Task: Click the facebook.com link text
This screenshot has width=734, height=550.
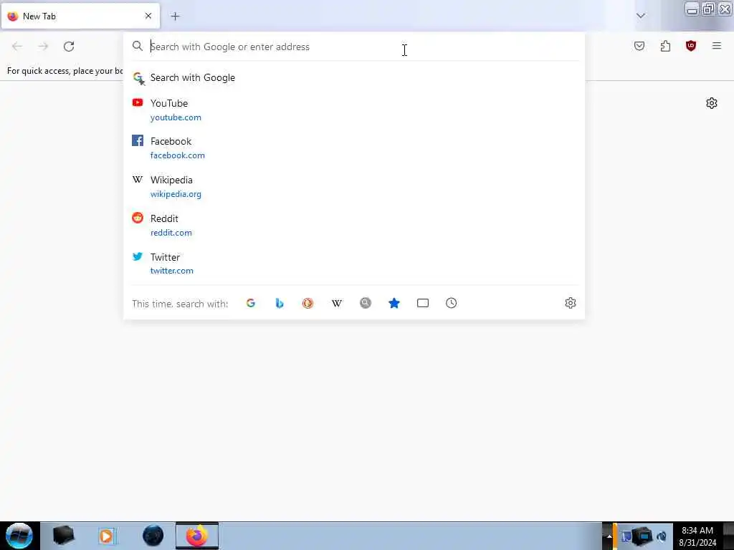Action: (x=178, y=155)
